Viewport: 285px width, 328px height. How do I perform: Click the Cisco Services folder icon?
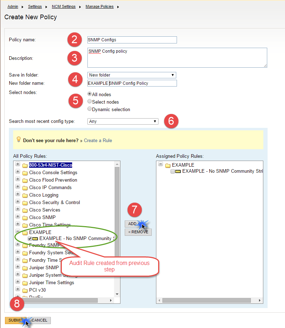pos(25,210)
